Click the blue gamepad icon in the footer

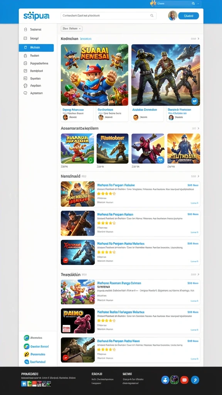(x=165, y=380)
